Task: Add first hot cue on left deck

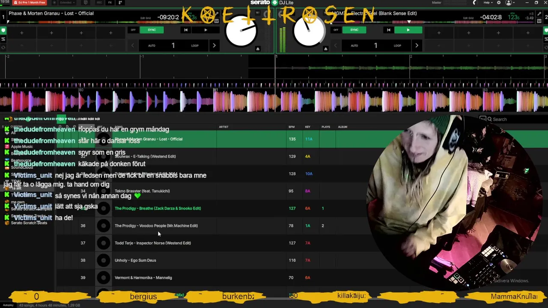Action: coord(21,33)
